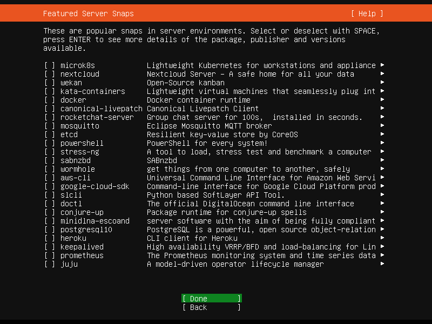The image size is (432, 324).
Task: Click the keepalived description text
Action: [261, 247]
